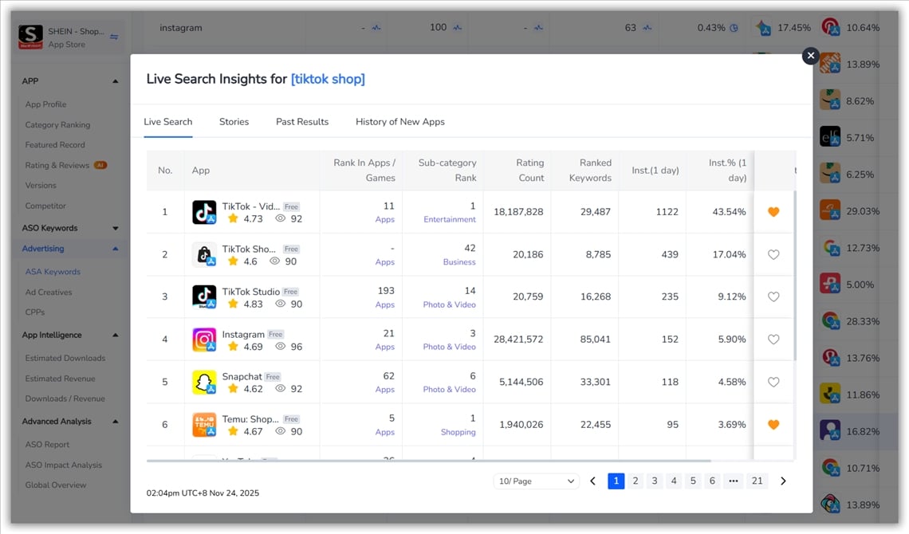This screenshot has width=909, height=534.
Task: Click the Instagram app icon
Action: click(204, 340)
